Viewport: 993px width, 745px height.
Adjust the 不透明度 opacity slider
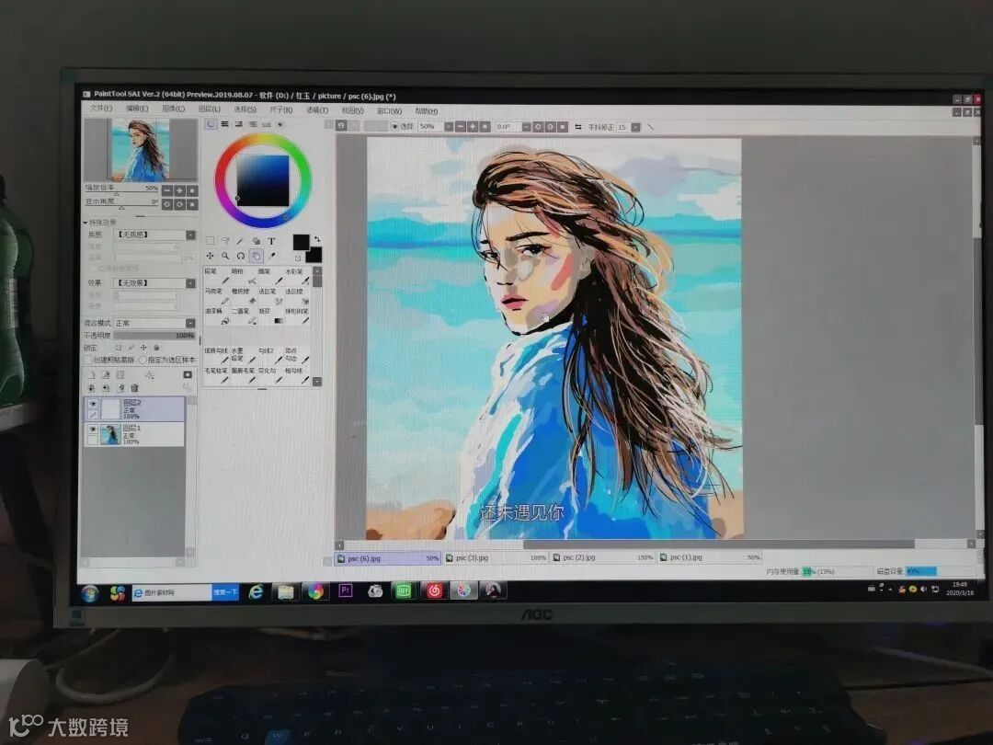pos(154,335)
